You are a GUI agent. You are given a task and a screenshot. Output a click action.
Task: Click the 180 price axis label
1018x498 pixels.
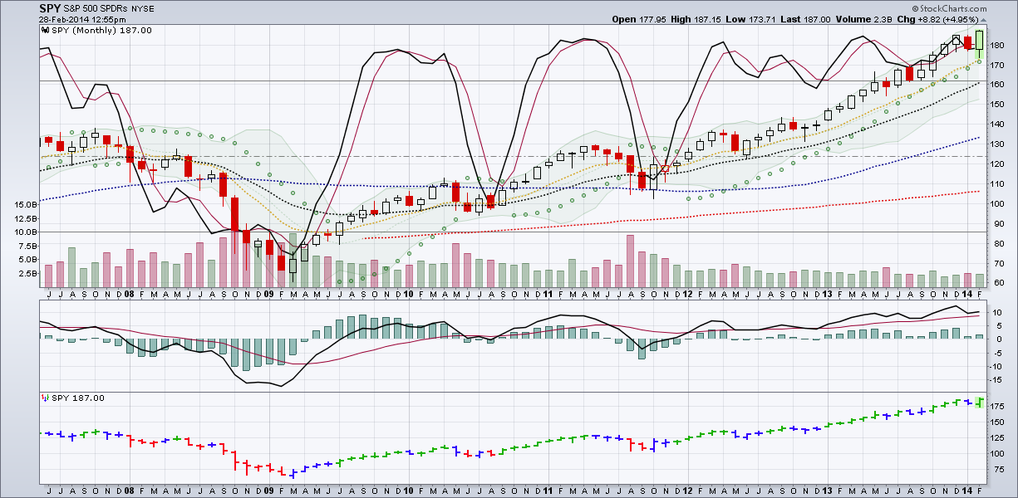(999, 46)
